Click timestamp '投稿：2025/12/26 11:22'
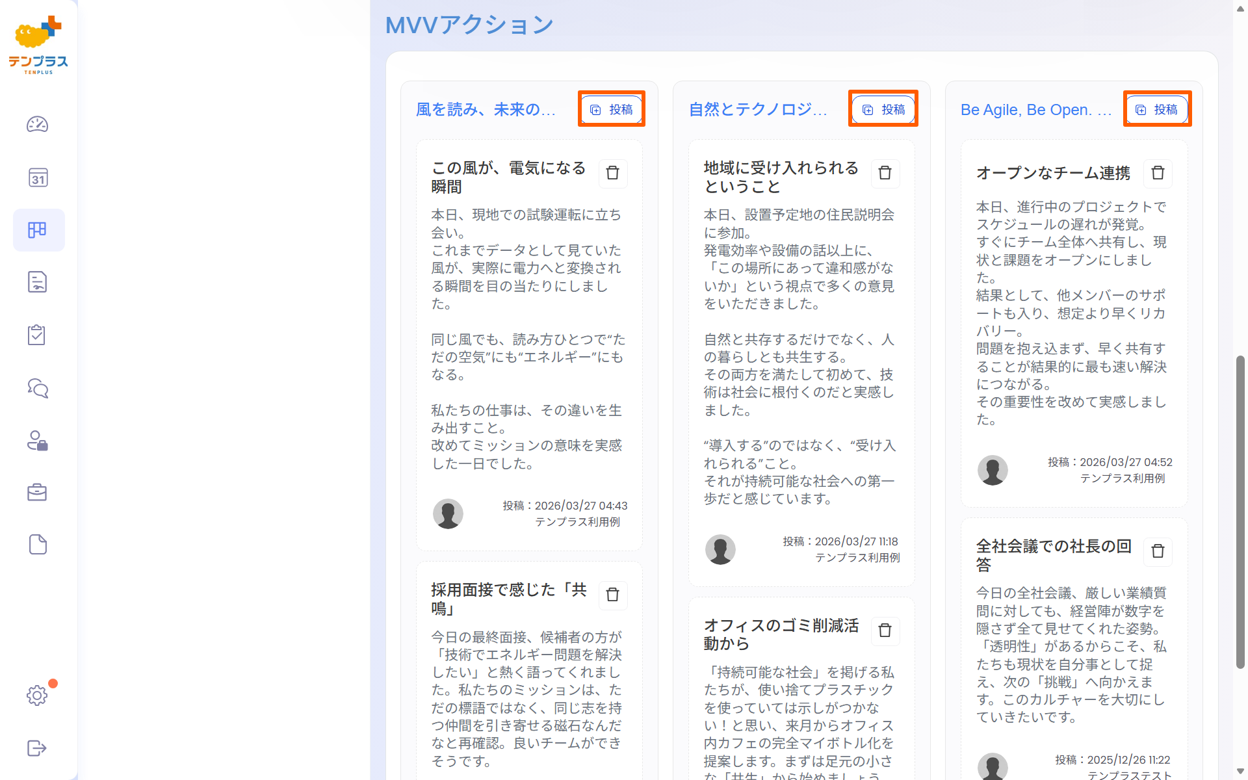 (x=1113, y=760)
